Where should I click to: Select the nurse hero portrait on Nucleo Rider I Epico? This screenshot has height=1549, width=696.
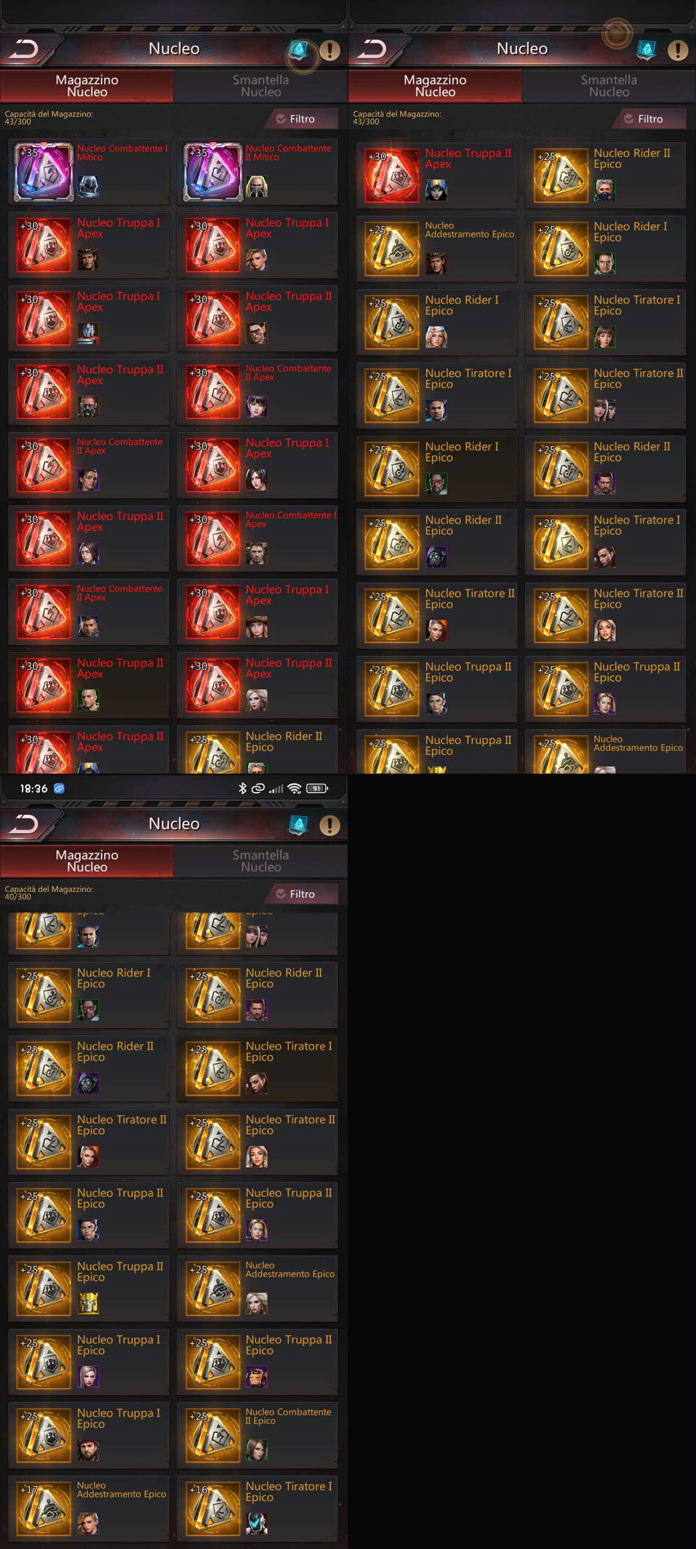(436, 337)
